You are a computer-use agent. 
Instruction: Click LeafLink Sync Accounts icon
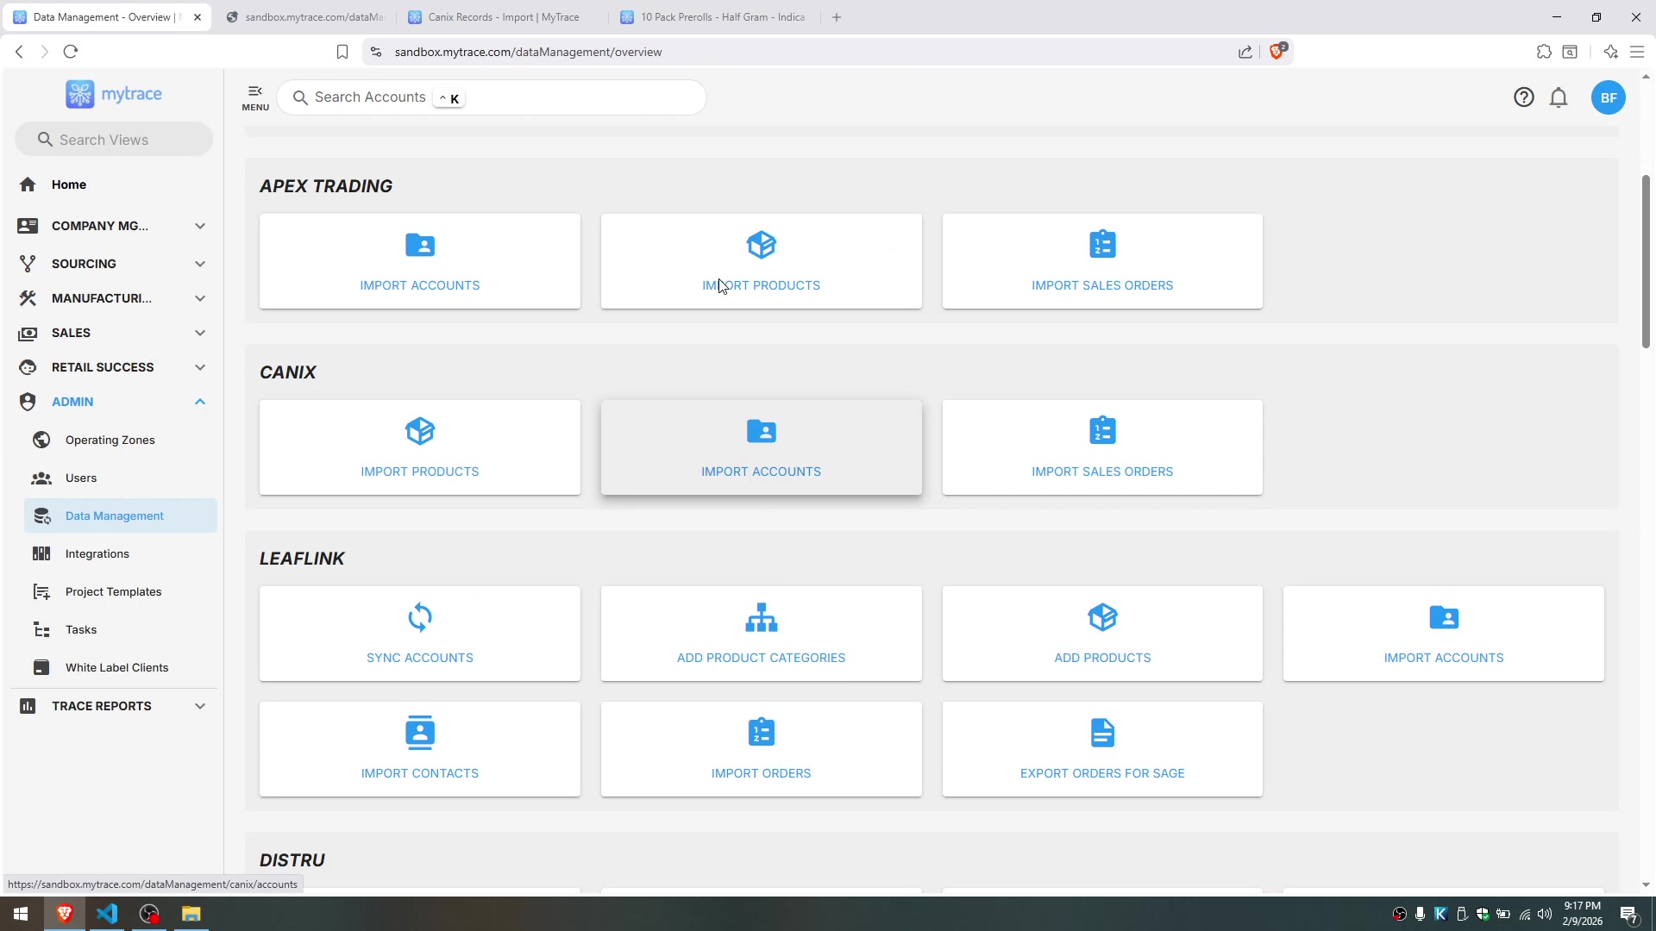tap(419, 617)
